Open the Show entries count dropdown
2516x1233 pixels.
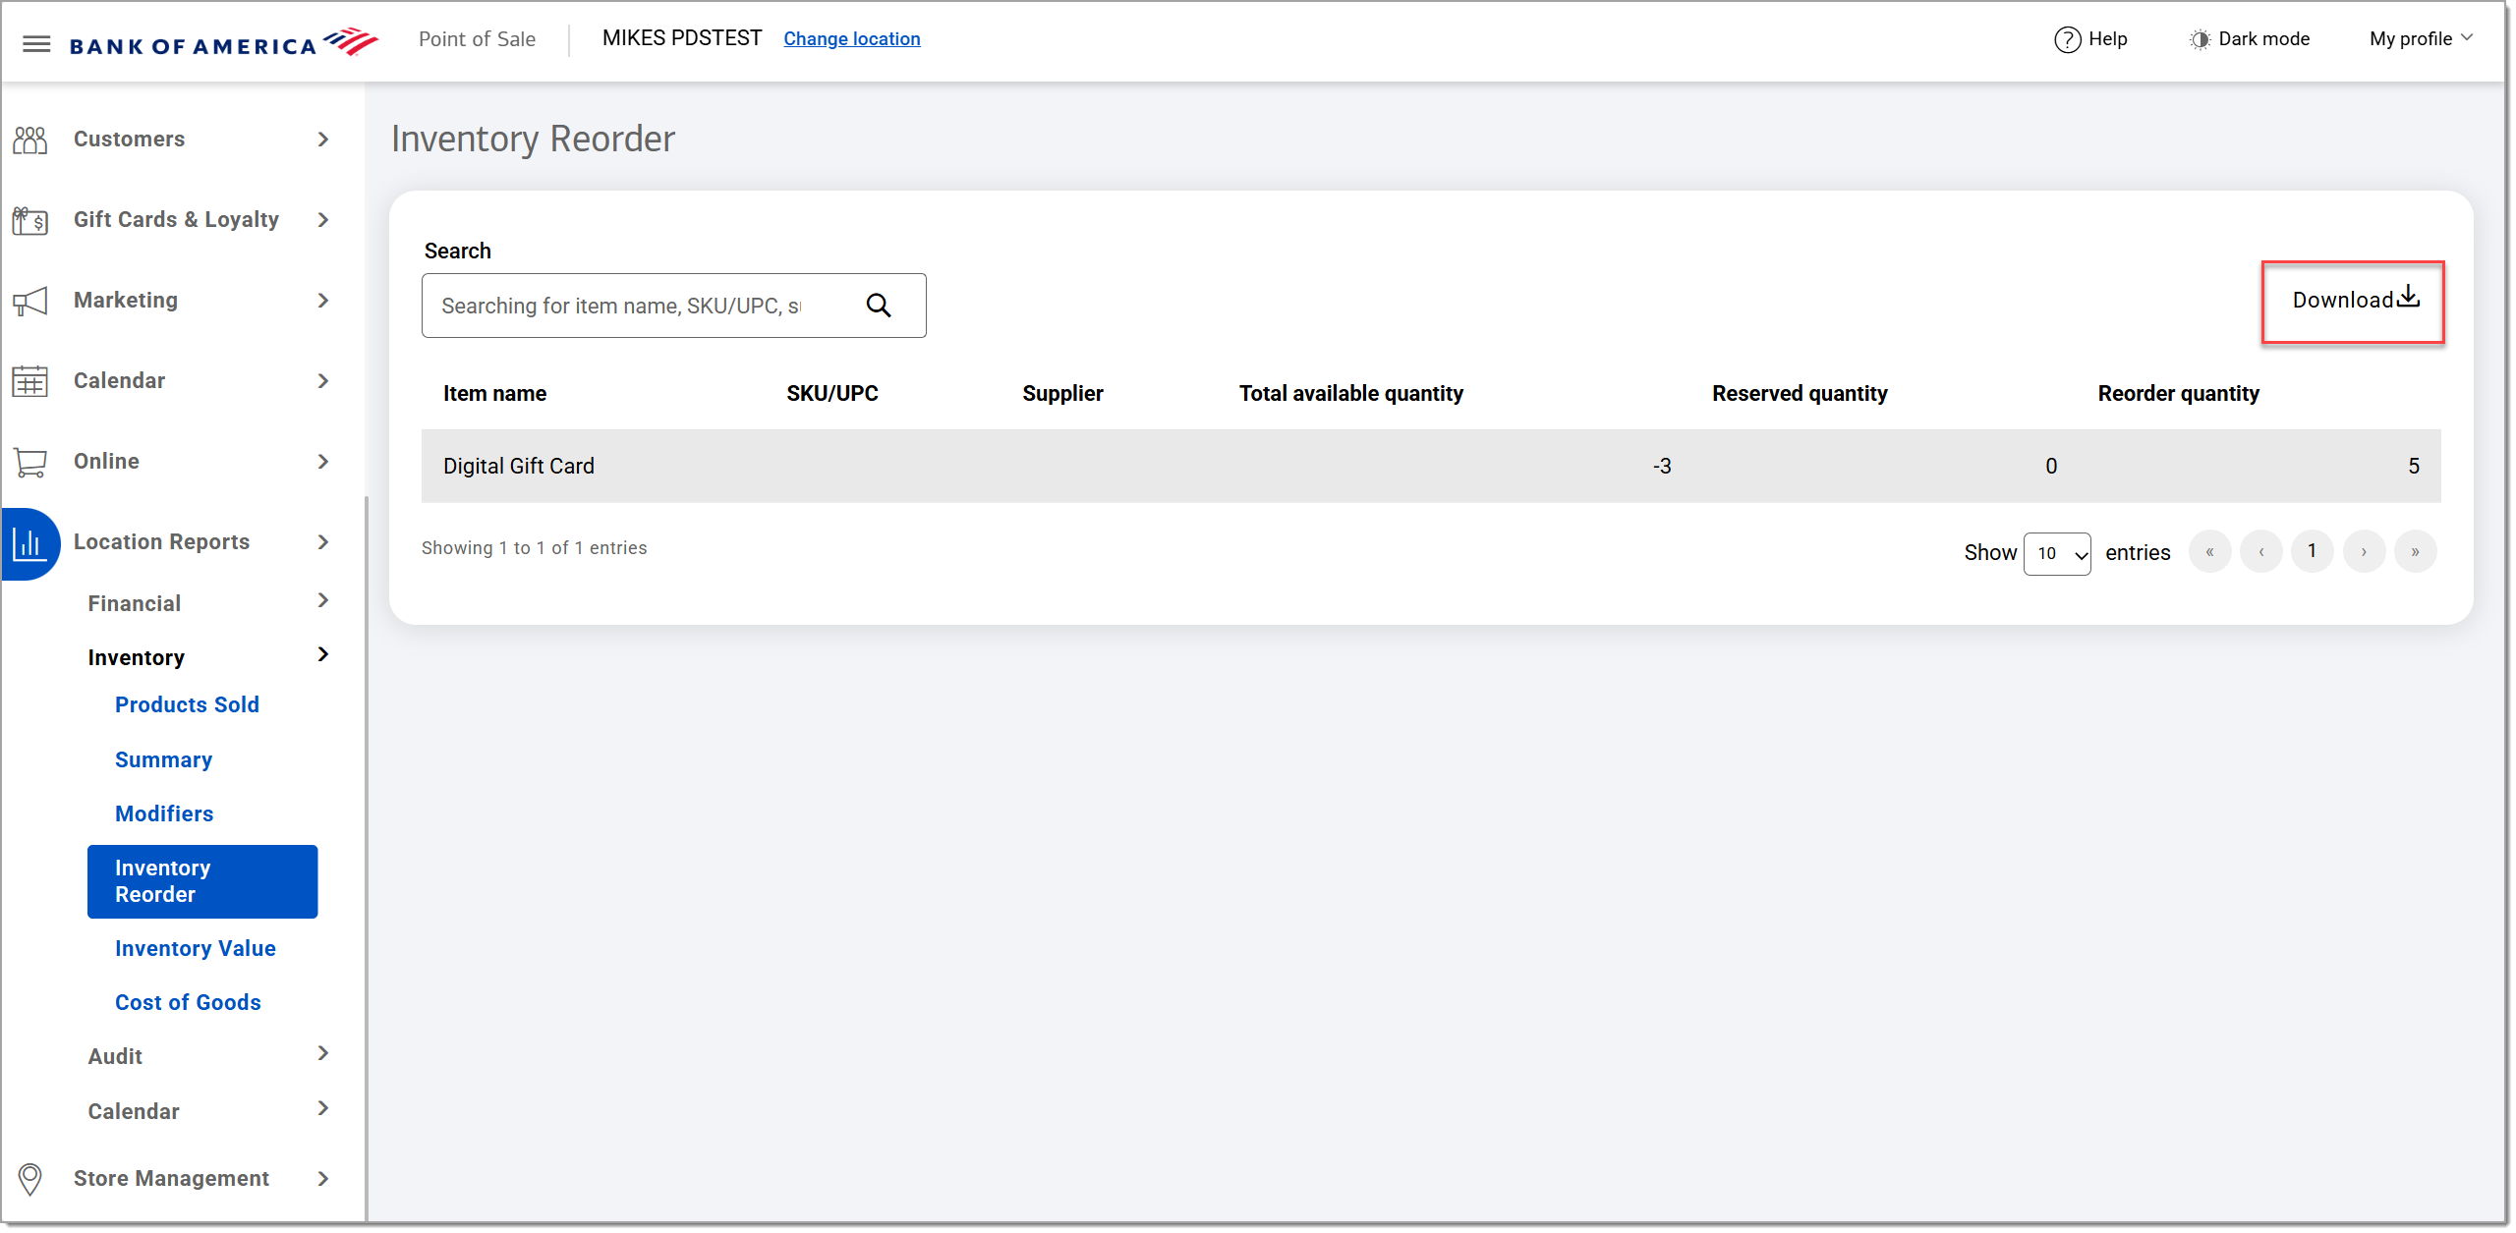point(2057,553)
